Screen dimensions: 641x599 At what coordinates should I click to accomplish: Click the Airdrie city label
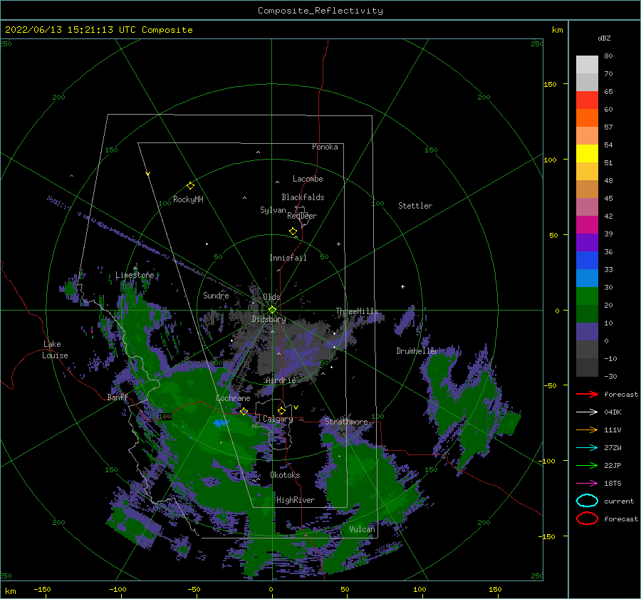tap(281, 380)
